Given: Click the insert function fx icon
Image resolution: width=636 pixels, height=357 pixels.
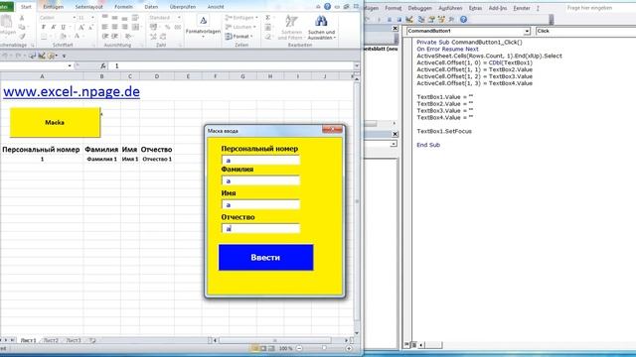Looking at the screenshot, I should pos(103,65).
